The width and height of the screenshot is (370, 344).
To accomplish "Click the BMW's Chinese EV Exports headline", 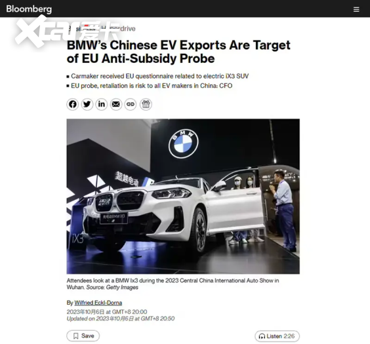I will click(178, 52).
